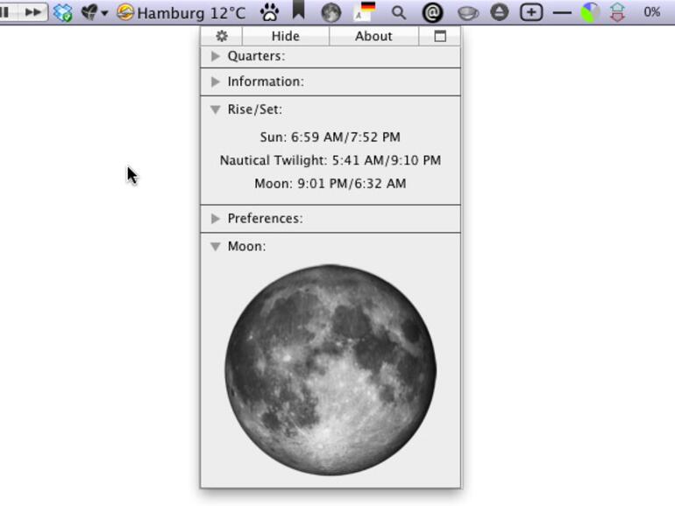
Task: Click the sun weather icon in menu bar
Action: click(125, 12)
